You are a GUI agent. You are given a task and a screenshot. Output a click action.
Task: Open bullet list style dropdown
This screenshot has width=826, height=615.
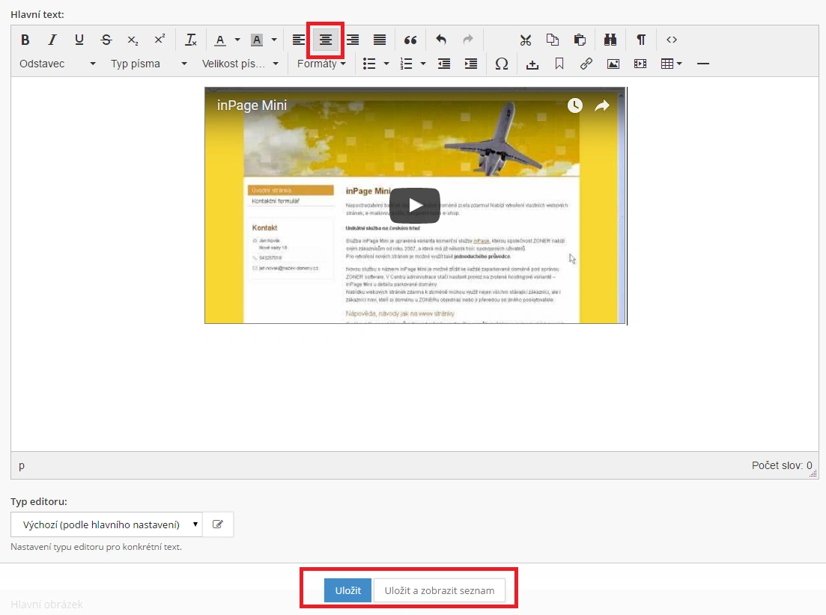[386, 64]
